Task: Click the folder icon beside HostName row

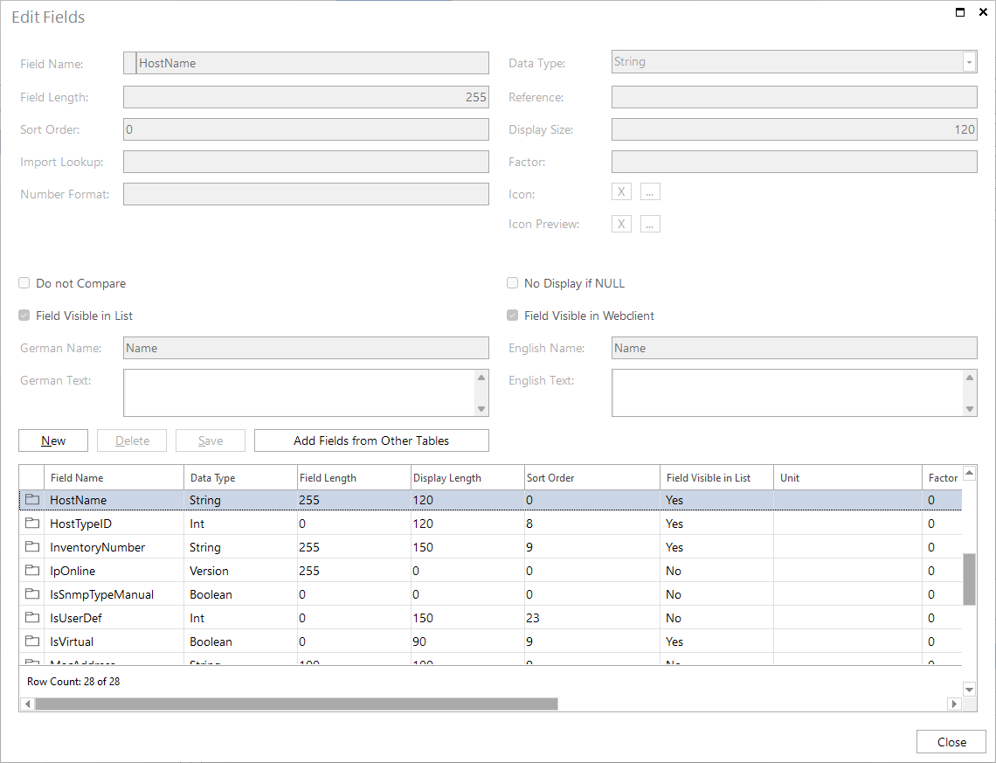Action: tap(31, 499)
